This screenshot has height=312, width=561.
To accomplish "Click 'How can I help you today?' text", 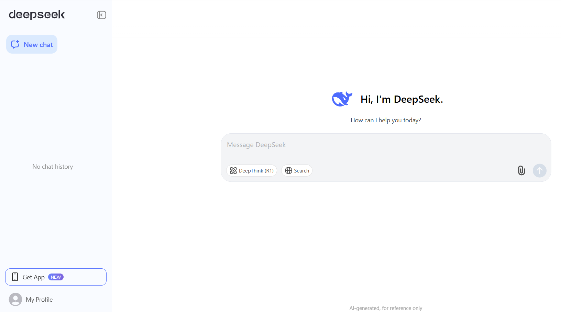I will [x=386, y=120].
